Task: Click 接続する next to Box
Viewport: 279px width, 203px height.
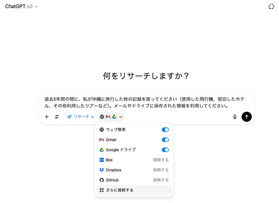Action: (x=161, y=160)
